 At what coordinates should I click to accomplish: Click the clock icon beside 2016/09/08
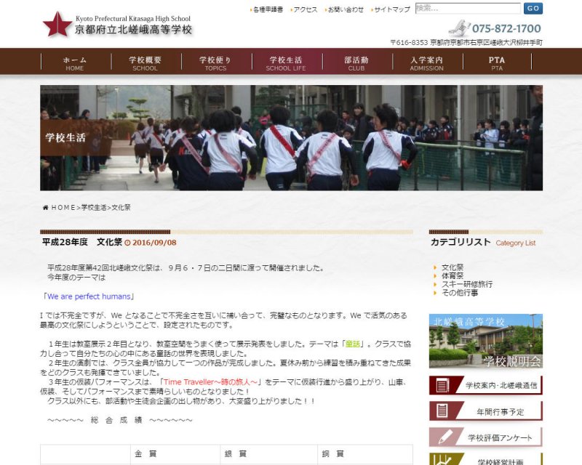click(128, 243)
